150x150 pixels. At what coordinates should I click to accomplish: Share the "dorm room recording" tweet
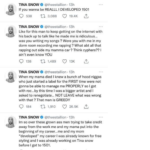pos(86,61)
